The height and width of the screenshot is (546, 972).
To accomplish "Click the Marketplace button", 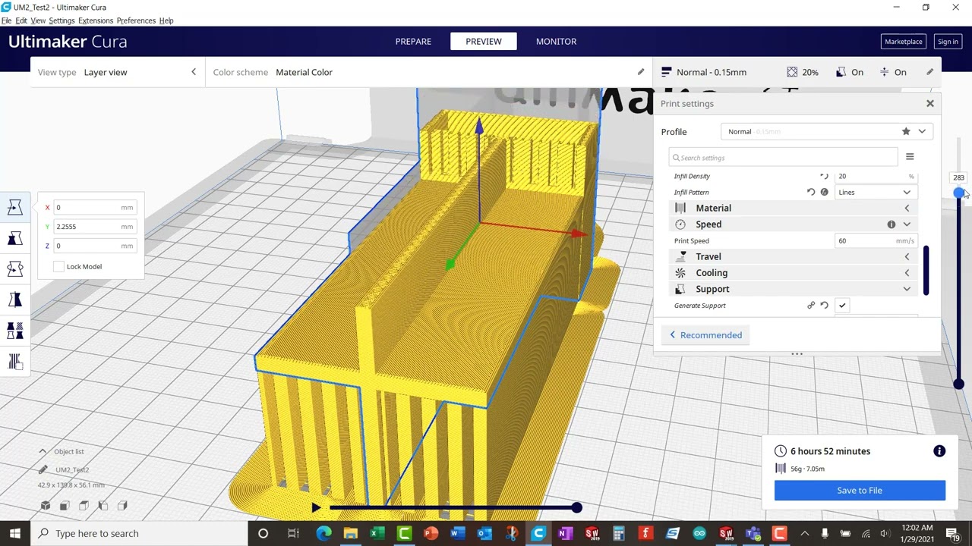I will (x=903, y=42).
